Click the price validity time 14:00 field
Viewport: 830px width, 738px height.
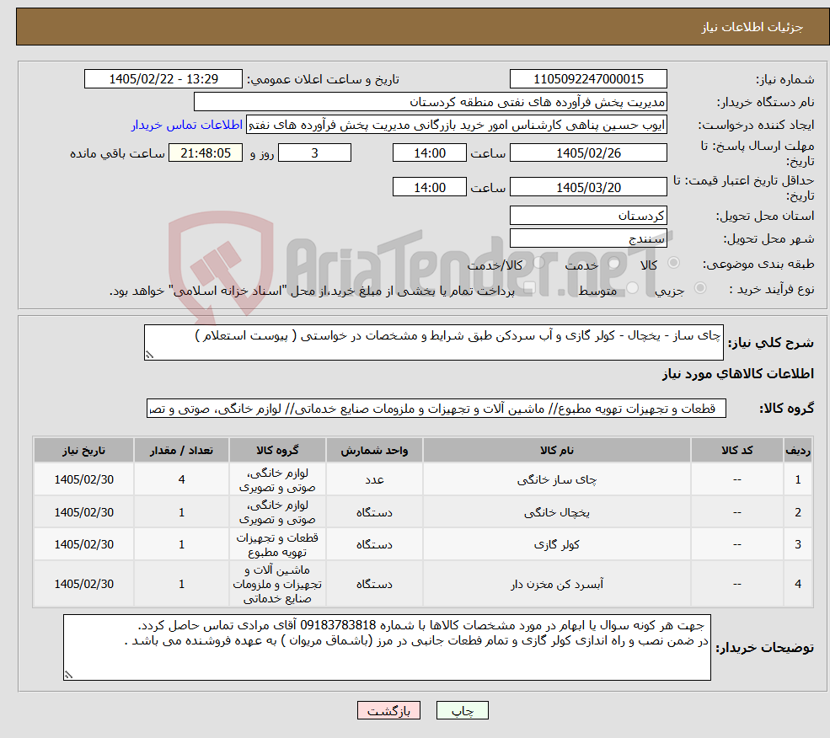tap(429, 187)
